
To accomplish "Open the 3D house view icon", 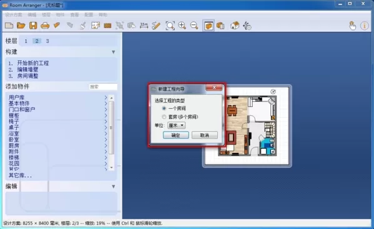I will tap(235, 26).
